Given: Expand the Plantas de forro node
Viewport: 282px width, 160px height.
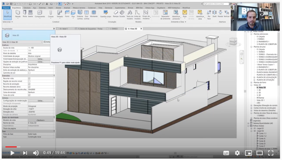Looking at the screenshot, I should coord(251,82).
